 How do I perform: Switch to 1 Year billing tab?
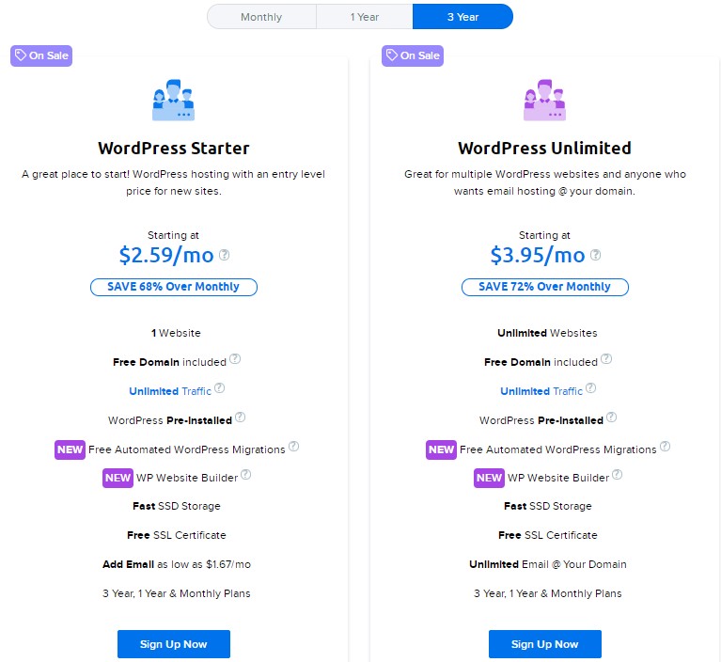click(x=365, y=17)
